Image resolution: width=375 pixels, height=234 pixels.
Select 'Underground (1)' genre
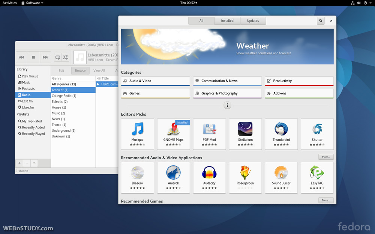[x=73, y=131]
